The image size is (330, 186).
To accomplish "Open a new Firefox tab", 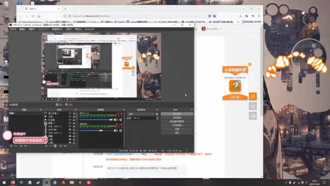I will pyautogui.click(x=65, y=9).
